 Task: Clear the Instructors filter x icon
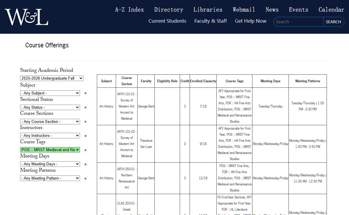pos(86,136)
